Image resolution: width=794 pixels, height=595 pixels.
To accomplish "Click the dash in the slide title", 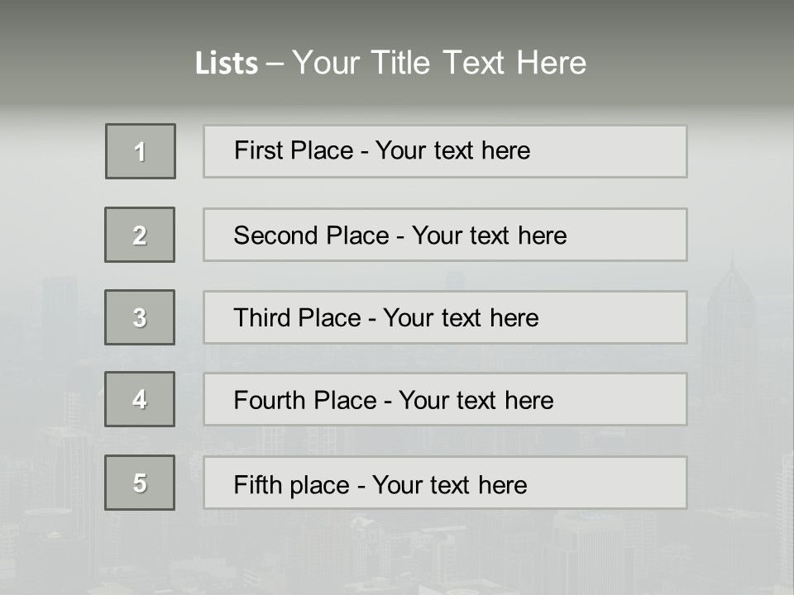I will tap(275, 64).
